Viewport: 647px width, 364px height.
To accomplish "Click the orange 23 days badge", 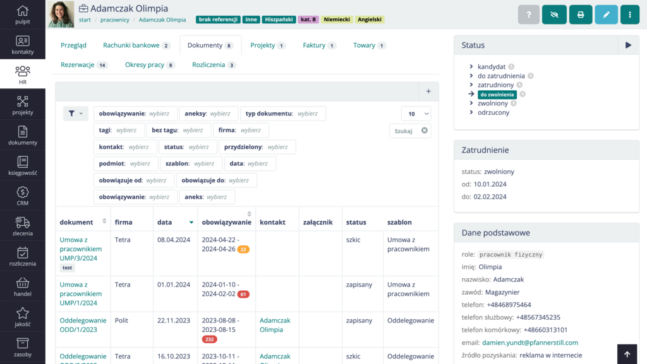I will 243,249.
